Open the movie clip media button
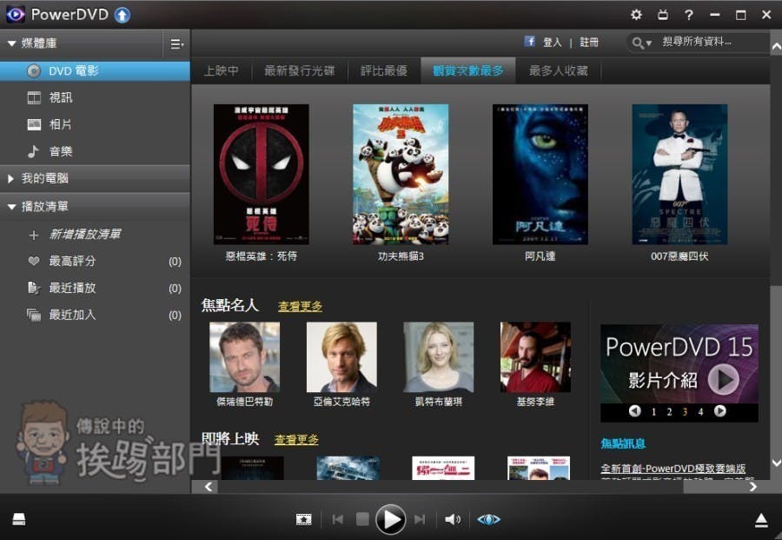The height and width of the screenshot is (540, 782). click(304, 519)
